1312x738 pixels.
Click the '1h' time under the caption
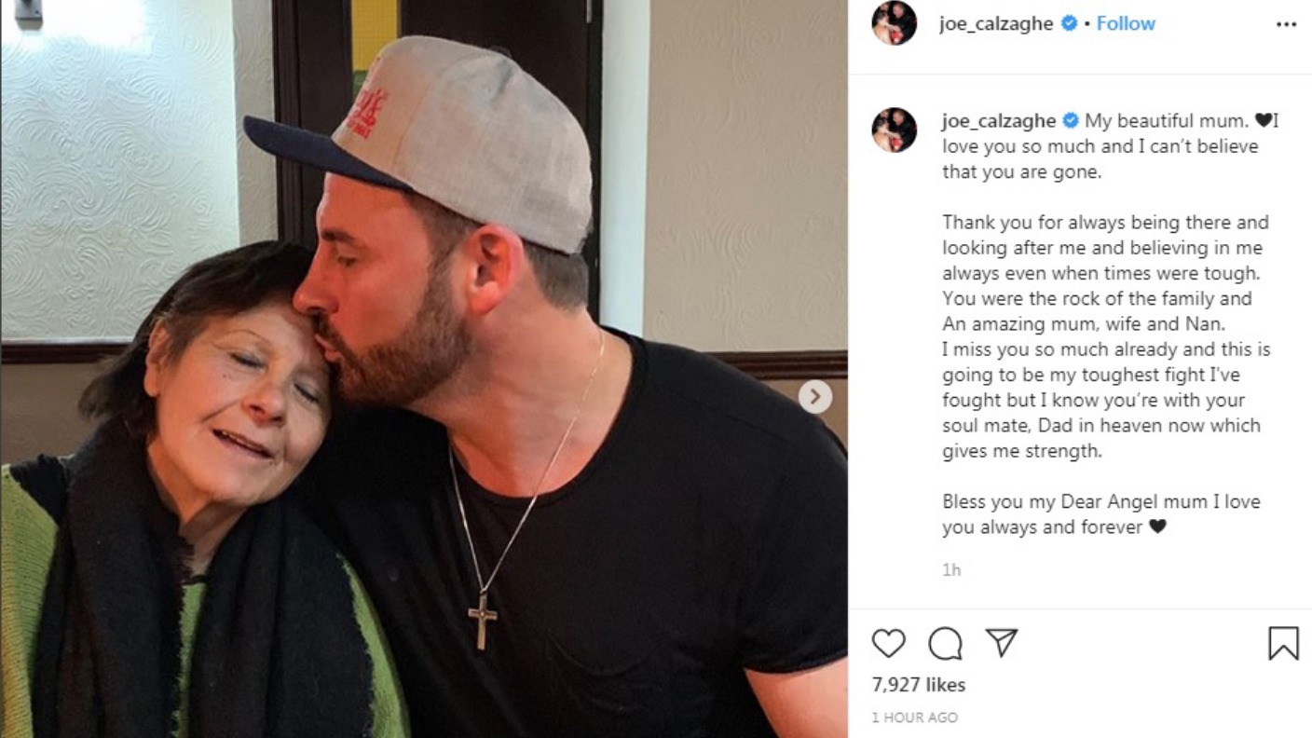[951, 569]
